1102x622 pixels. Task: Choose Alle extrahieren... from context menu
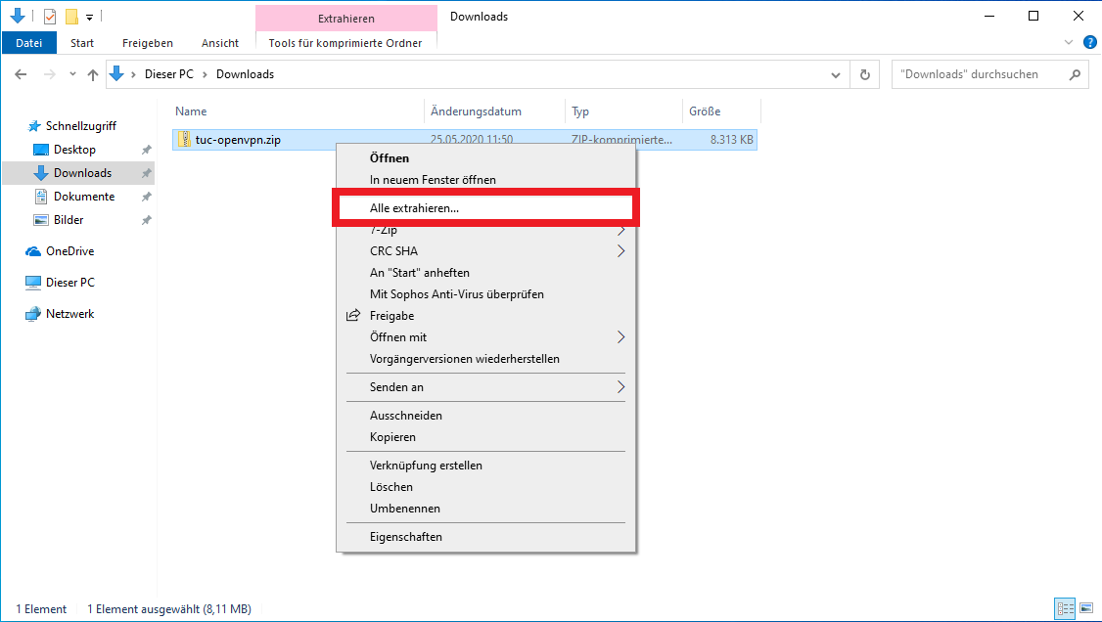coord(414,208)
